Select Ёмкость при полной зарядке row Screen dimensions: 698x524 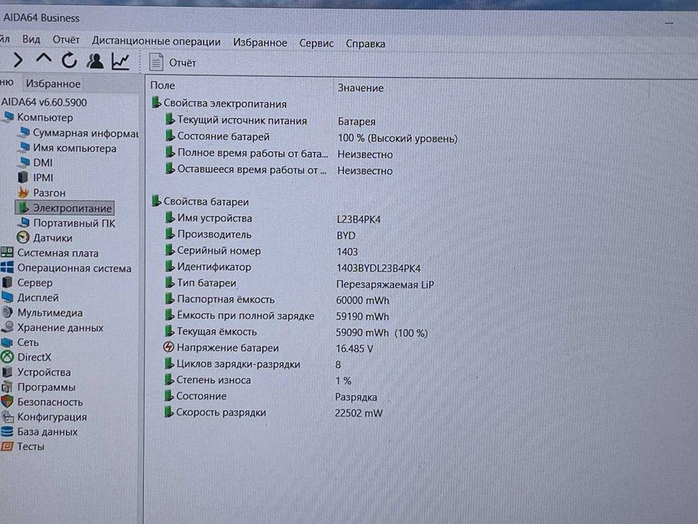[x=277, y=316]
